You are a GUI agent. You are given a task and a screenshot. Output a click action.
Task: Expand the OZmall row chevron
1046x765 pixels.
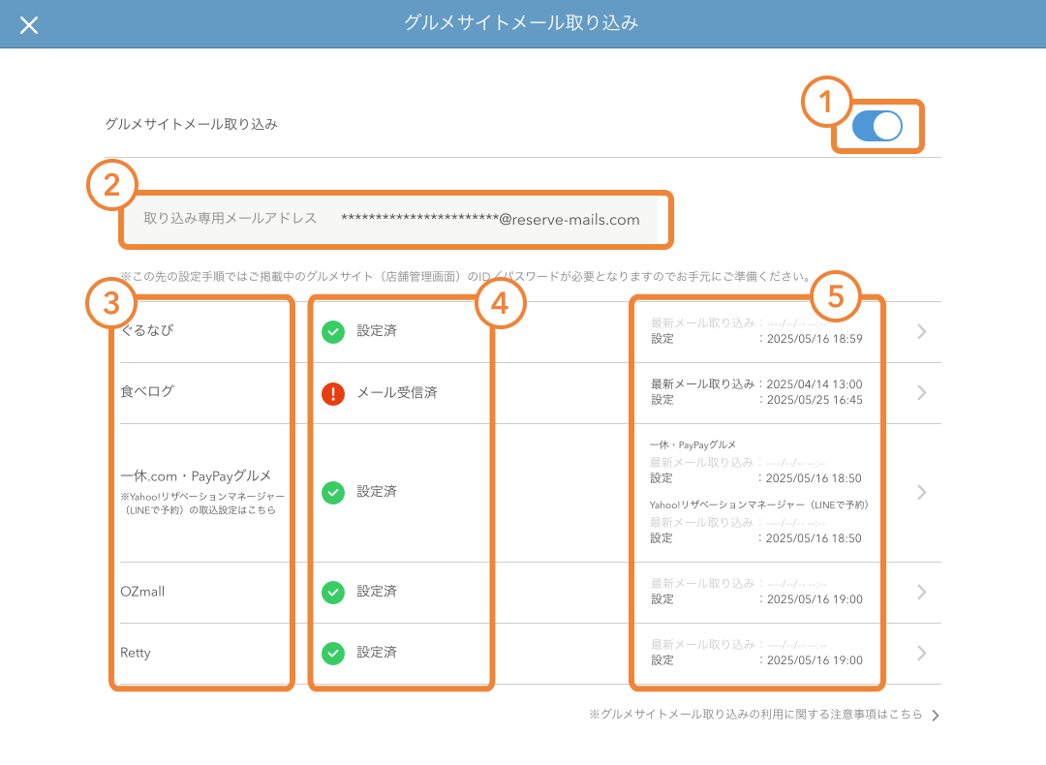click(x=921, y=593)
